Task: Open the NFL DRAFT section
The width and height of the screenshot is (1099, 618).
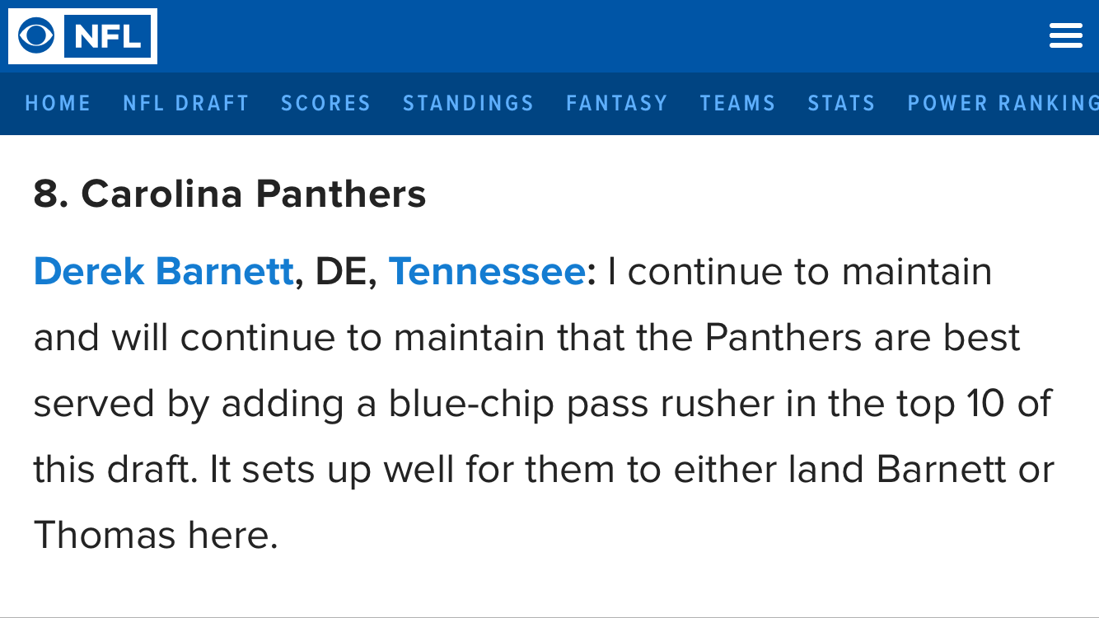Action: 186,103
